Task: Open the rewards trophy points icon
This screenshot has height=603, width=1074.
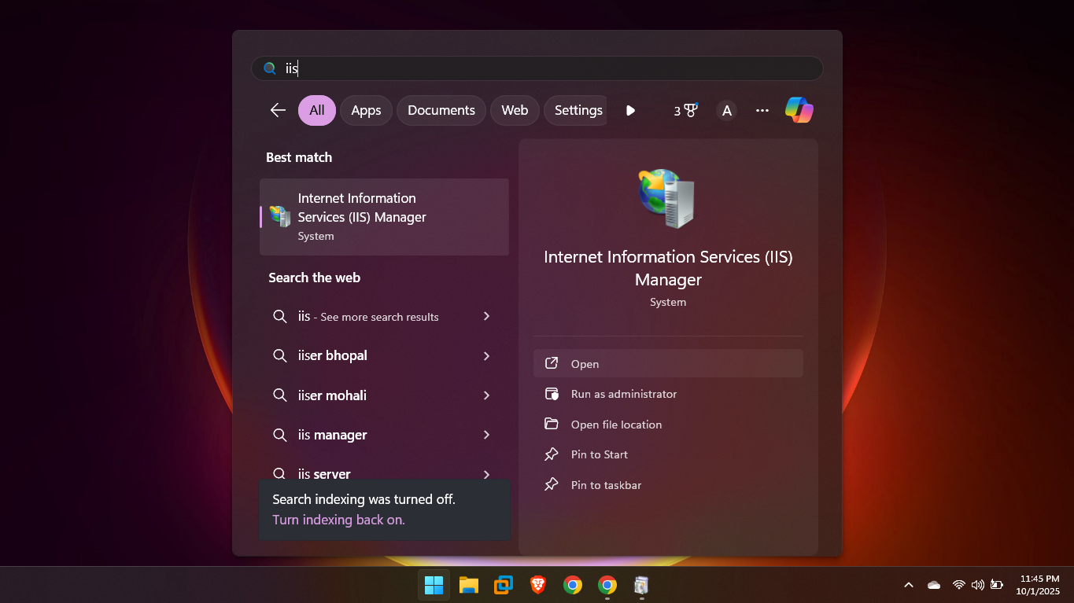Action: point(685,110)
